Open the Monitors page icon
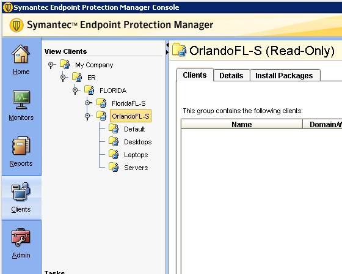 click(21, 100)
